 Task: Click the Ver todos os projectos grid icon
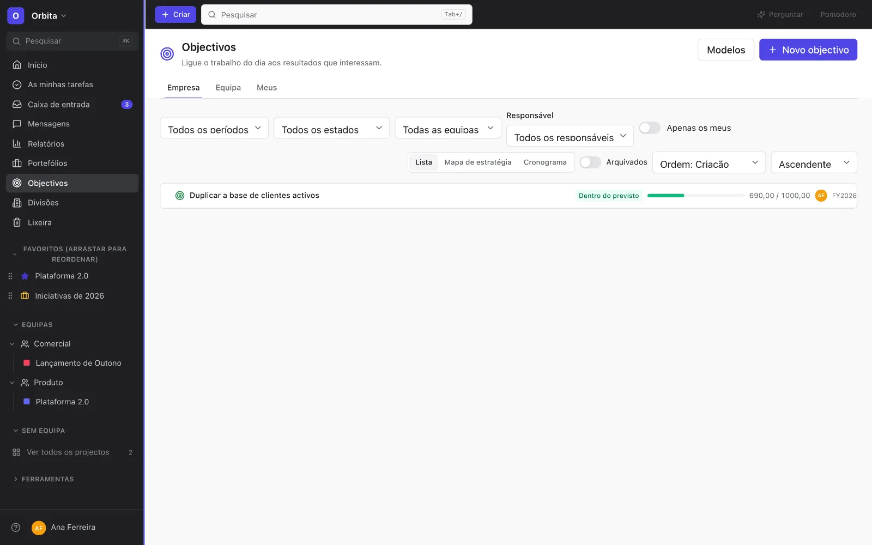coord(16,452)
